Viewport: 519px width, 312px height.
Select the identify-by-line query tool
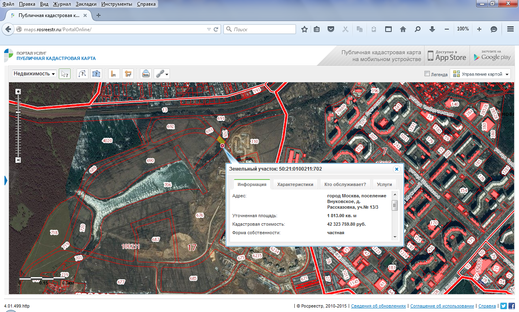82,74
